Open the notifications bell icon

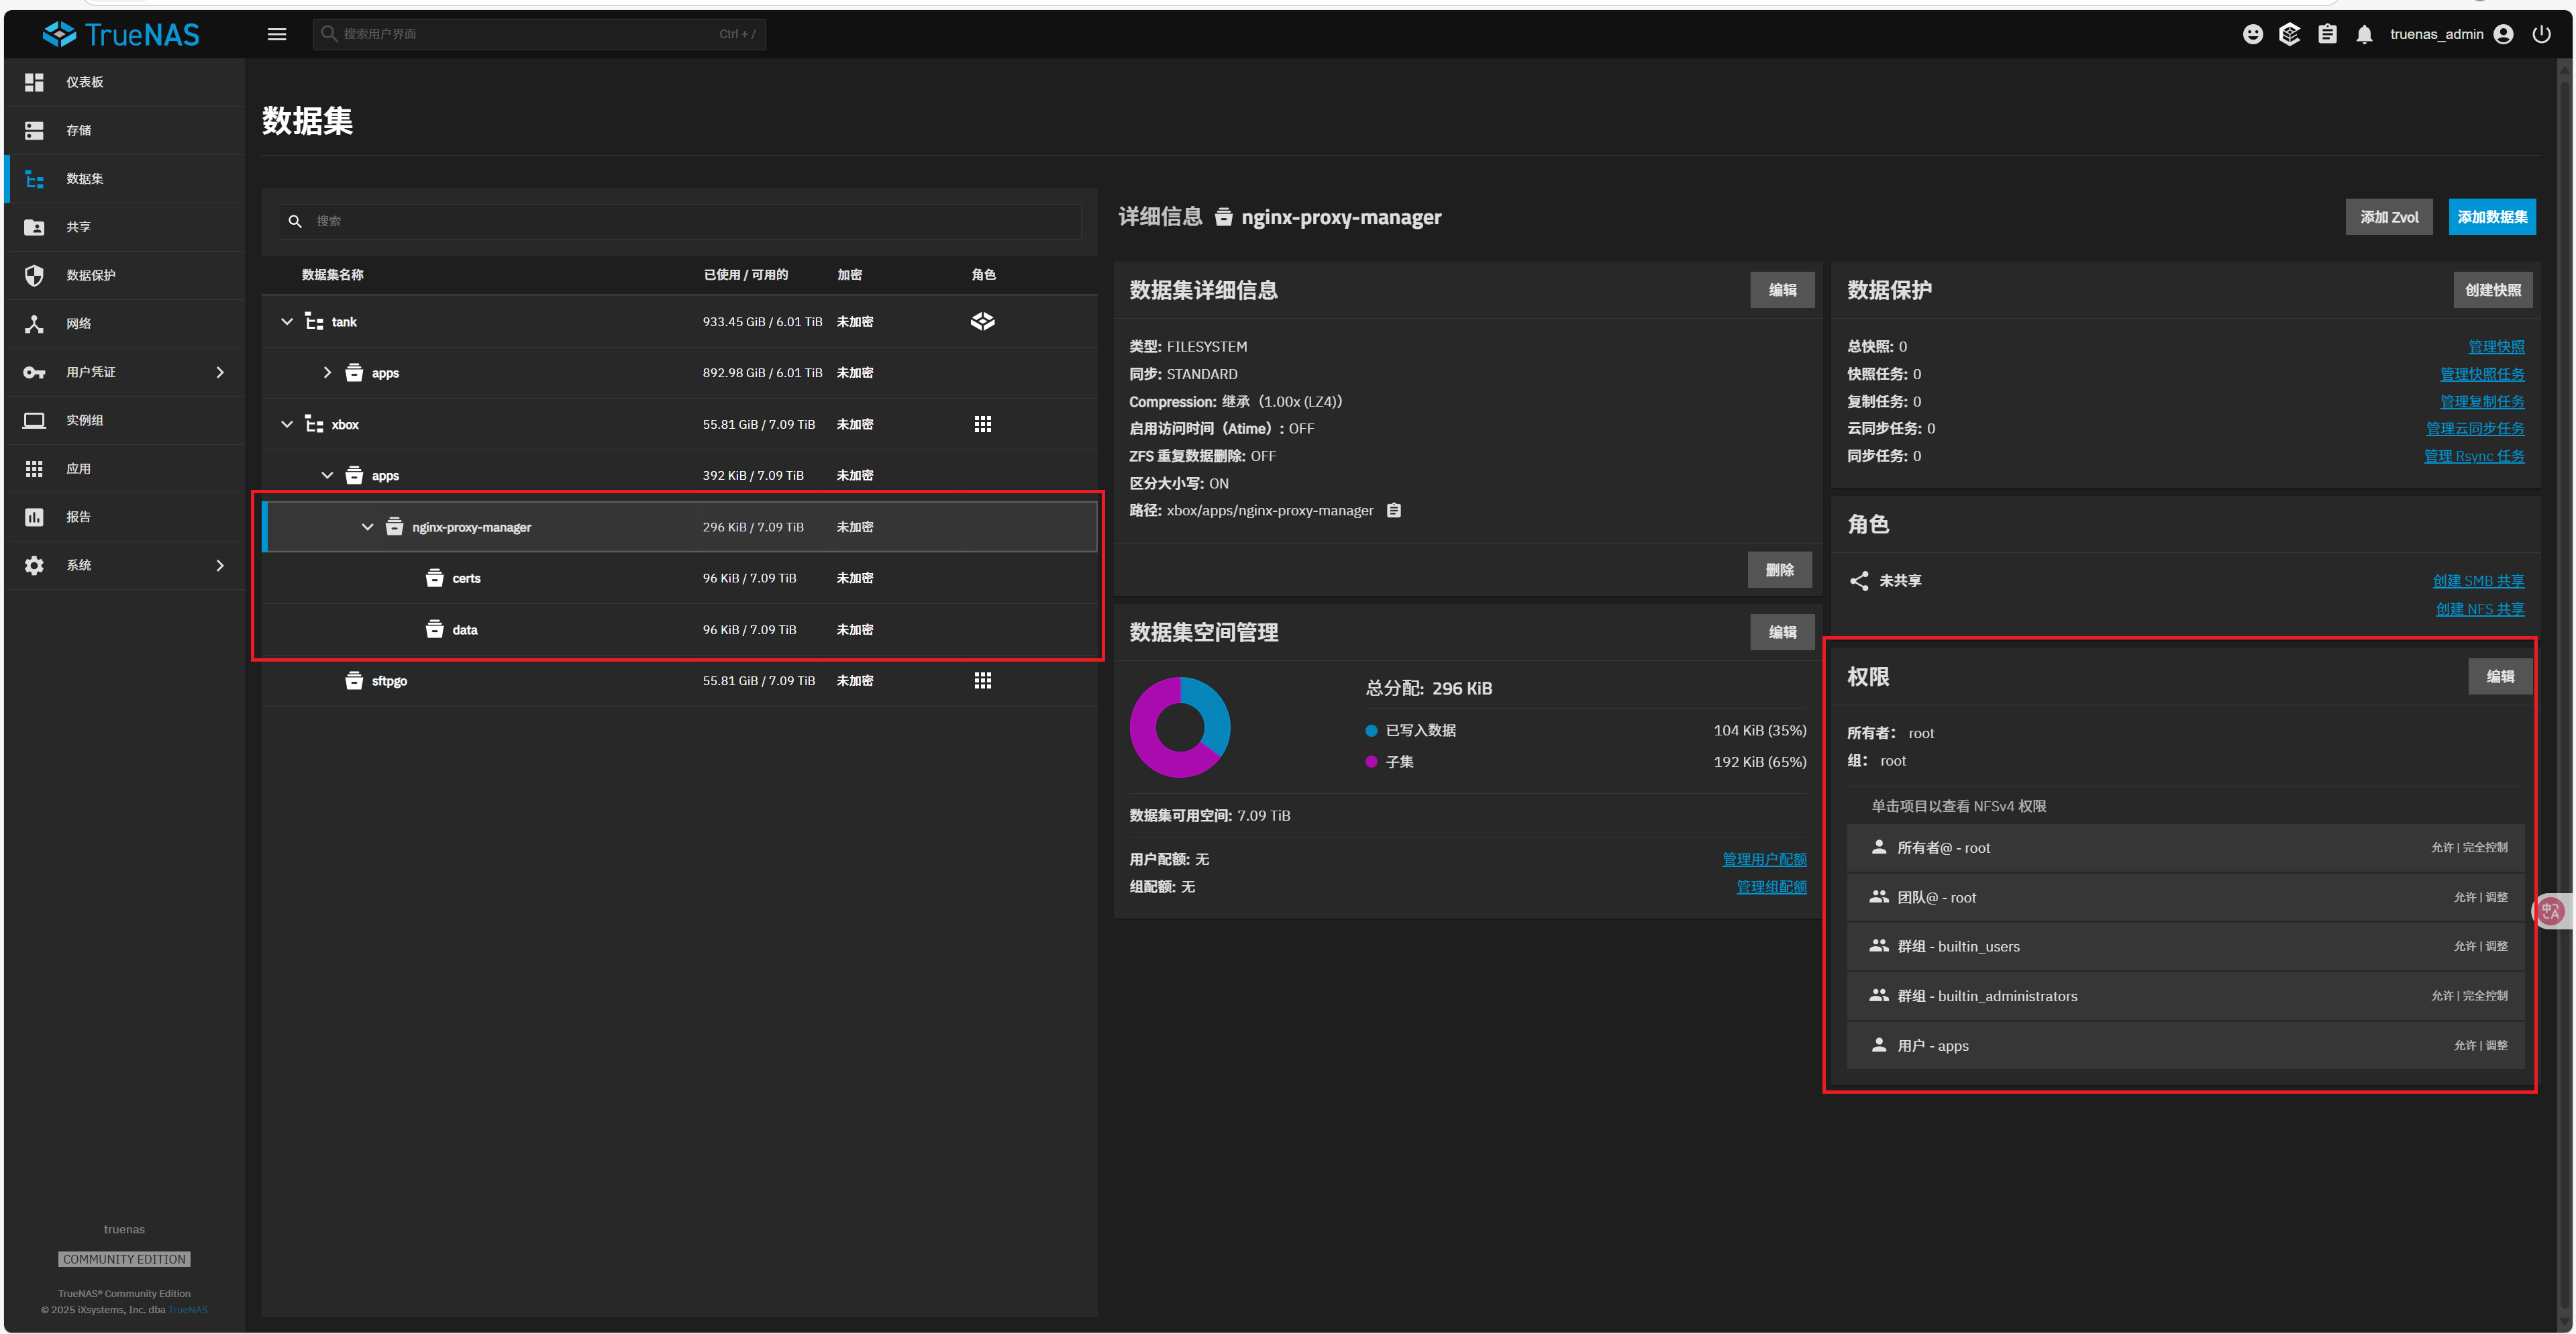2364,33
